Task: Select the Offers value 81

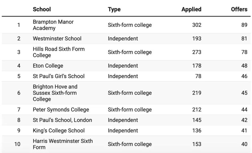Action: point(244,39)
